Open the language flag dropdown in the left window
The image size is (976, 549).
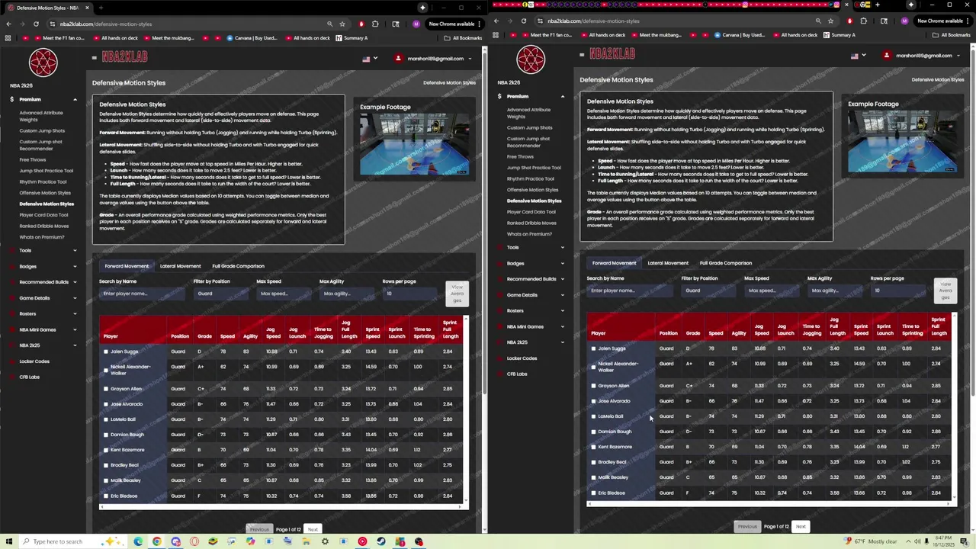click(369, 59)
